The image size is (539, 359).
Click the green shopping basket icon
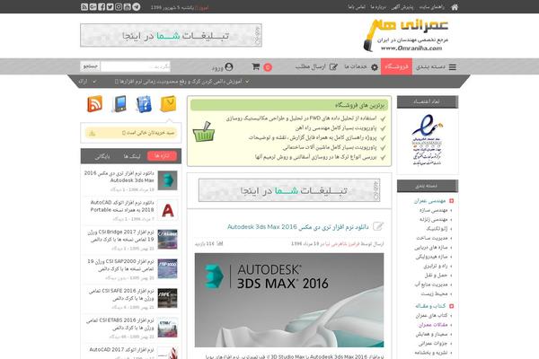204,132
